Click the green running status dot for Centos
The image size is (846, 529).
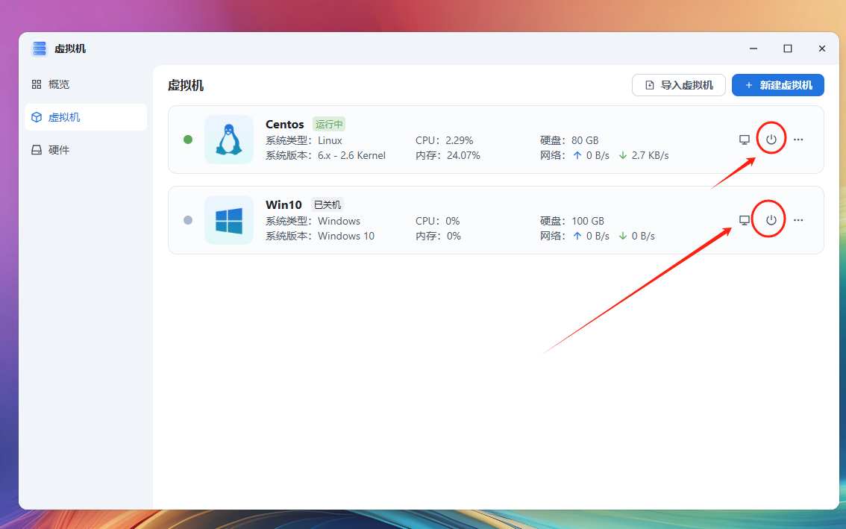point(188,140)
